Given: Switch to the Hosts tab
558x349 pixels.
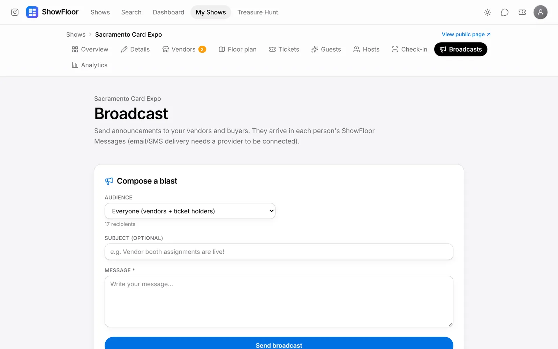Looking at the screenshot, I should click(366, 49).
